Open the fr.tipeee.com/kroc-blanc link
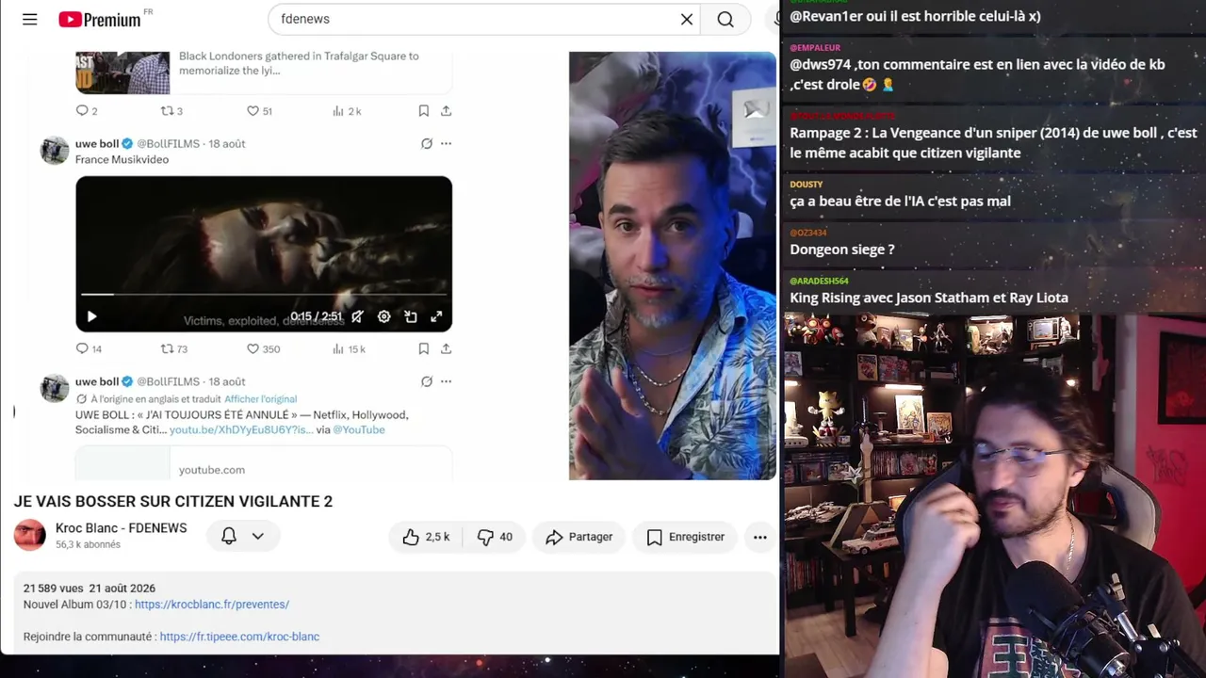 coord(239,637)
